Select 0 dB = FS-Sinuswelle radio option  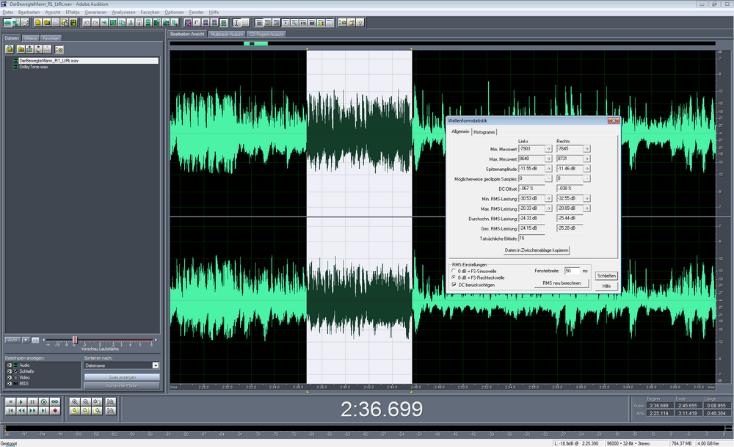point(454,271)
